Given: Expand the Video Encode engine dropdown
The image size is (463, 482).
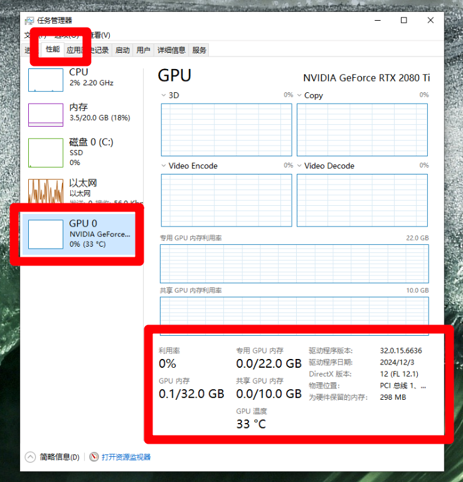Looking at the screenshot, I should [164, 166].
